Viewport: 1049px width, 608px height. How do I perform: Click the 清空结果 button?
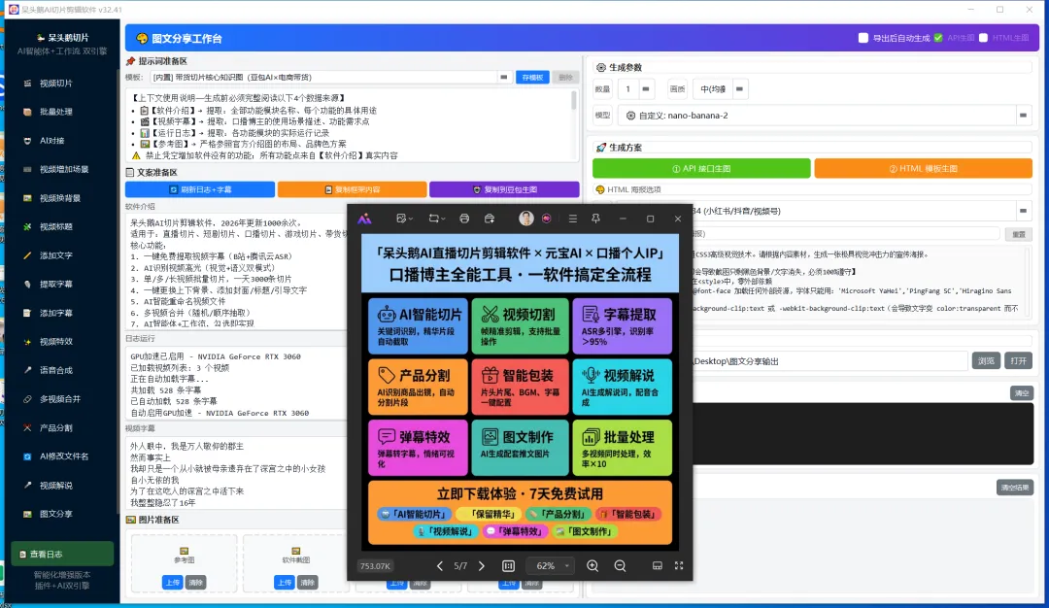tap(1015, 488)
